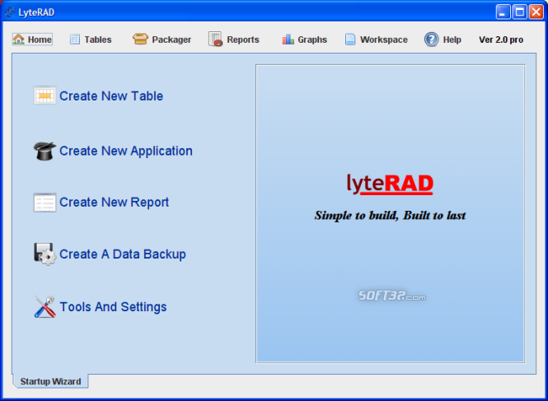Click the LyteRAD title bar app icon

pyautogui.click(x=9, y=12)
